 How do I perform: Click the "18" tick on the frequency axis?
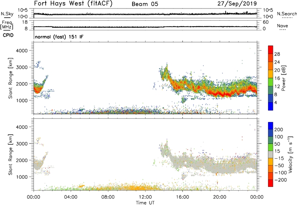point(25,22)
